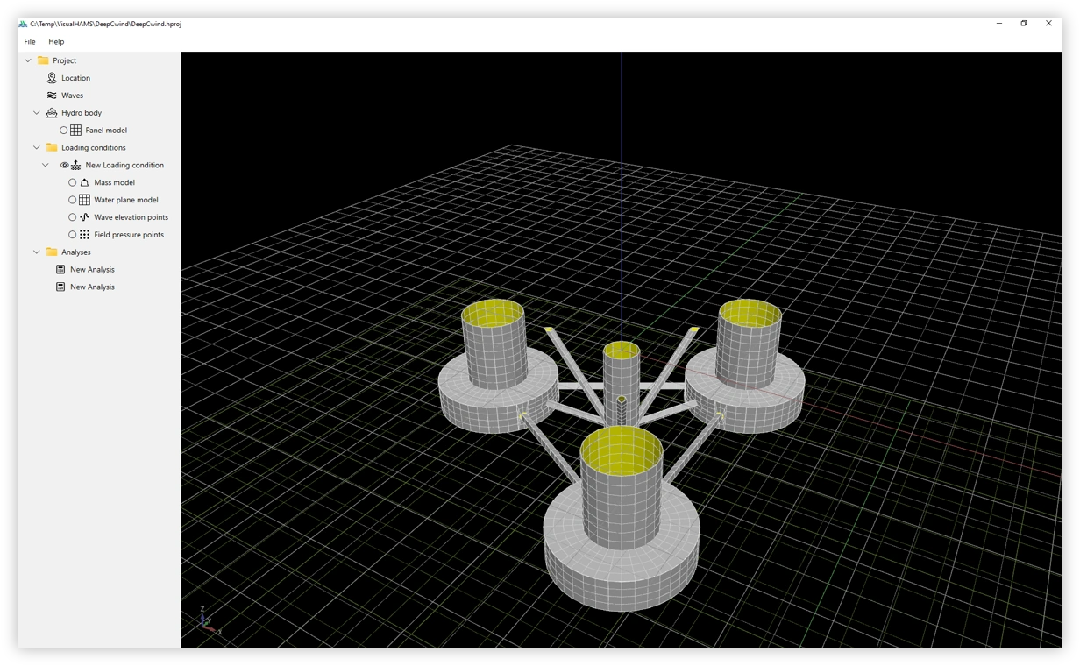Collapse the Loading conditions node
Image resolution: width=1080 pixels, height=666 pixels.
[37, 148]
